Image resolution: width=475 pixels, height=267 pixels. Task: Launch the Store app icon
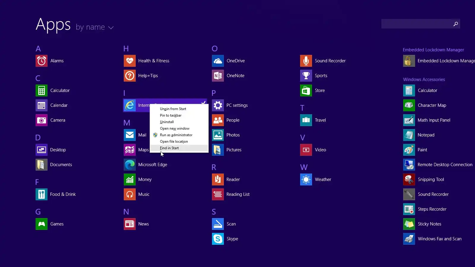[x=306, y=90]
